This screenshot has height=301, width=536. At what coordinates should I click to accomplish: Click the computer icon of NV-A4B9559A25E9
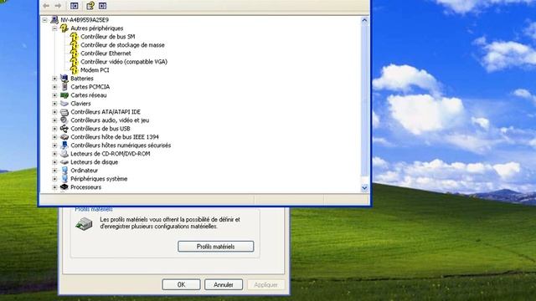pyautogui.click(x=54, y=20)
